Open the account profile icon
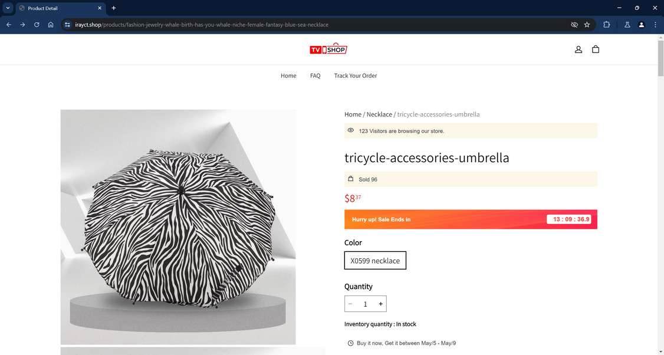Screen dimensions: 664x355 (578, 50)
